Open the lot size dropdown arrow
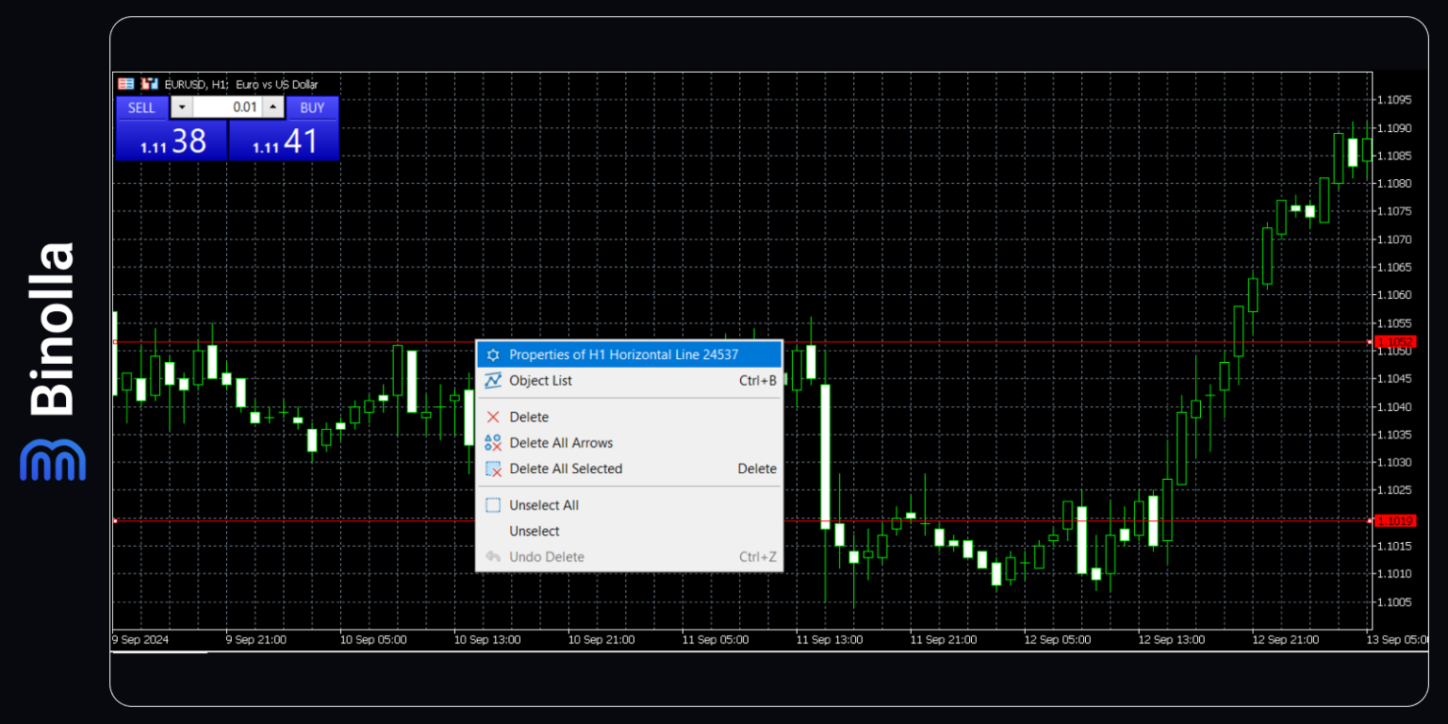1448x724 pixels. (x=180, y=107)
